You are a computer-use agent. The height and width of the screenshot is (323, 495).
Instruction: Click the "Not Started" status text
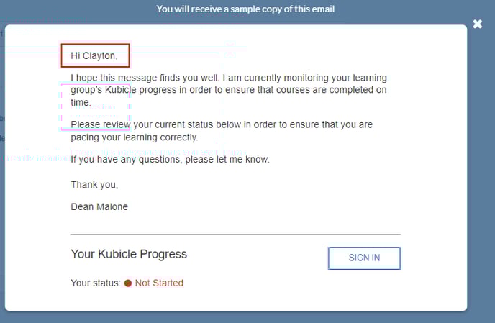coord(159,283)
